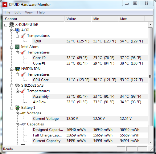Image resolution: width=156 pixels, height=154 pixels.
Task: Click the Capacities graph icon
Action: [x=23, y=124]
